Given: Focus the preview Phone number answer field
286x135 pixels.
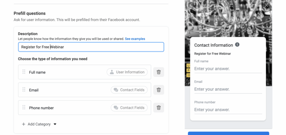Looking at the screenshot, I should point(228,110).
